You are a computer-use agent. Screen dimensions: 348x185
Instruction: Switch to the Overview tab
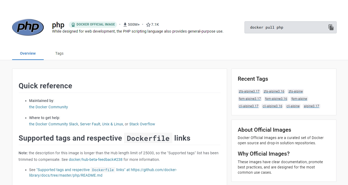click(28, 53)
